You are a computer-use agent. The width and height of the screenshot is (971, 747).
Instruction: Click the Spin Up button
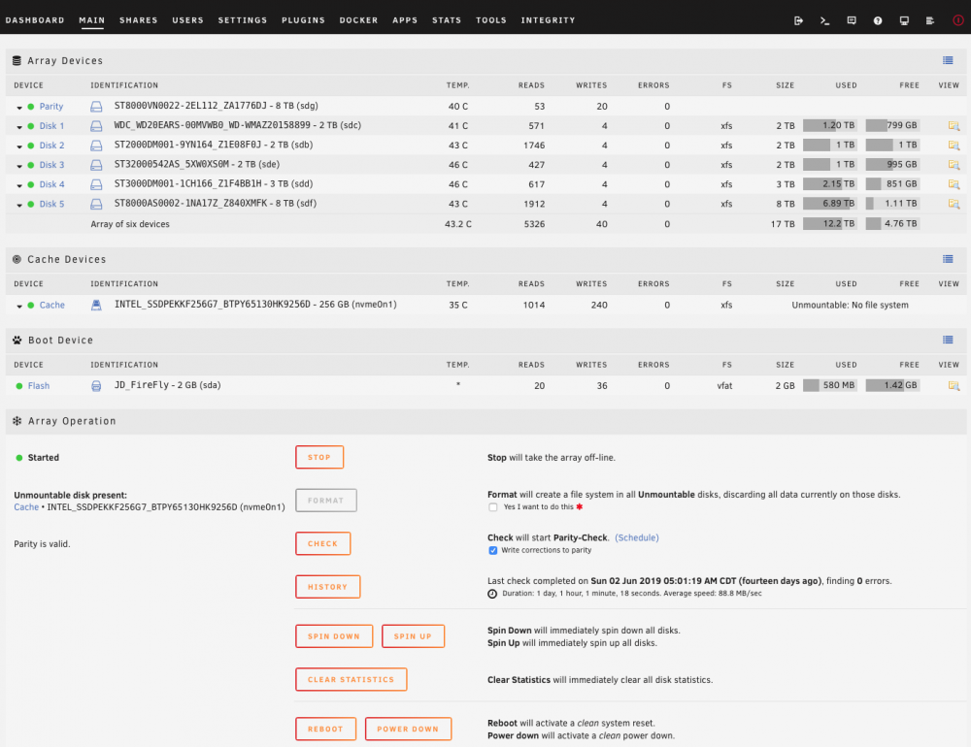pos(413,636)
